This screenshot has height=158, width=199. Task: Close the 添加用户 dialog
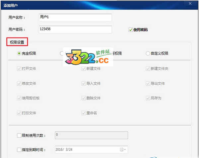point(190,4)
